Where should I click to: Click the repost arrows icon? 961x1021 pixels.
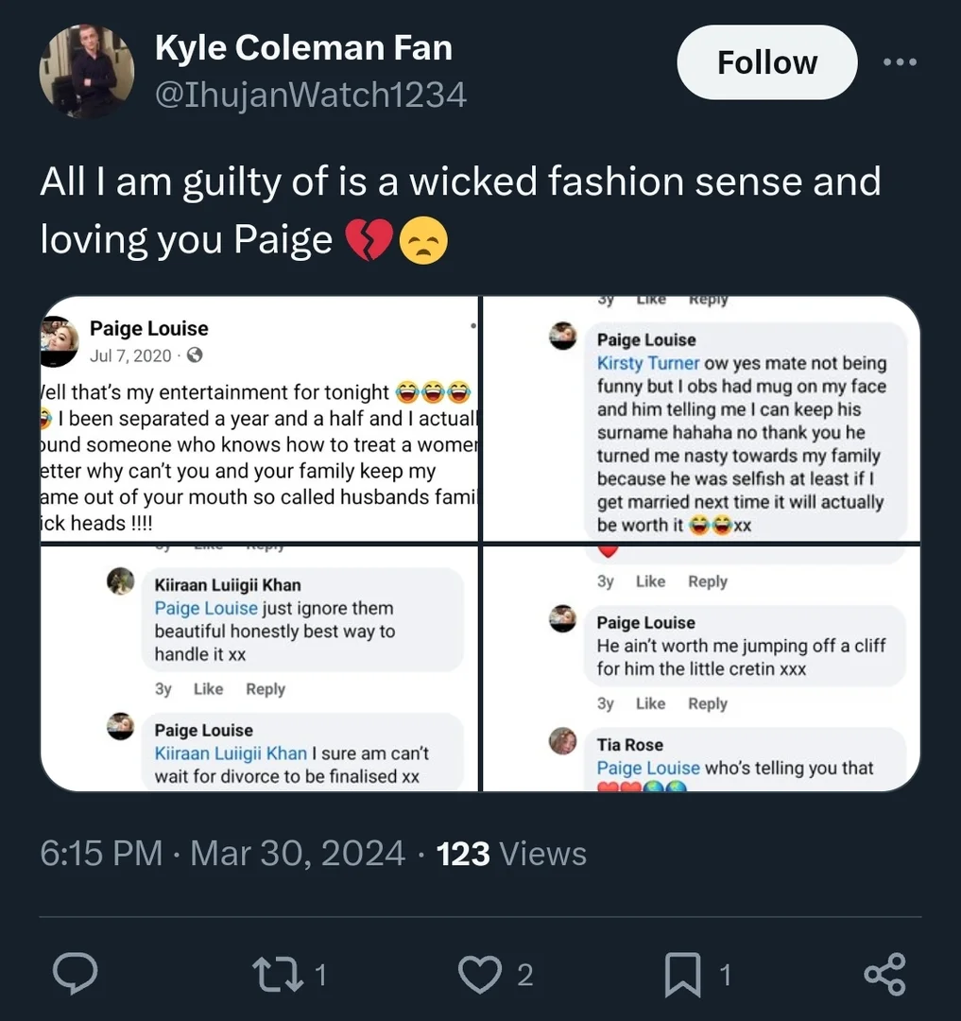click(x=278, y=974)
